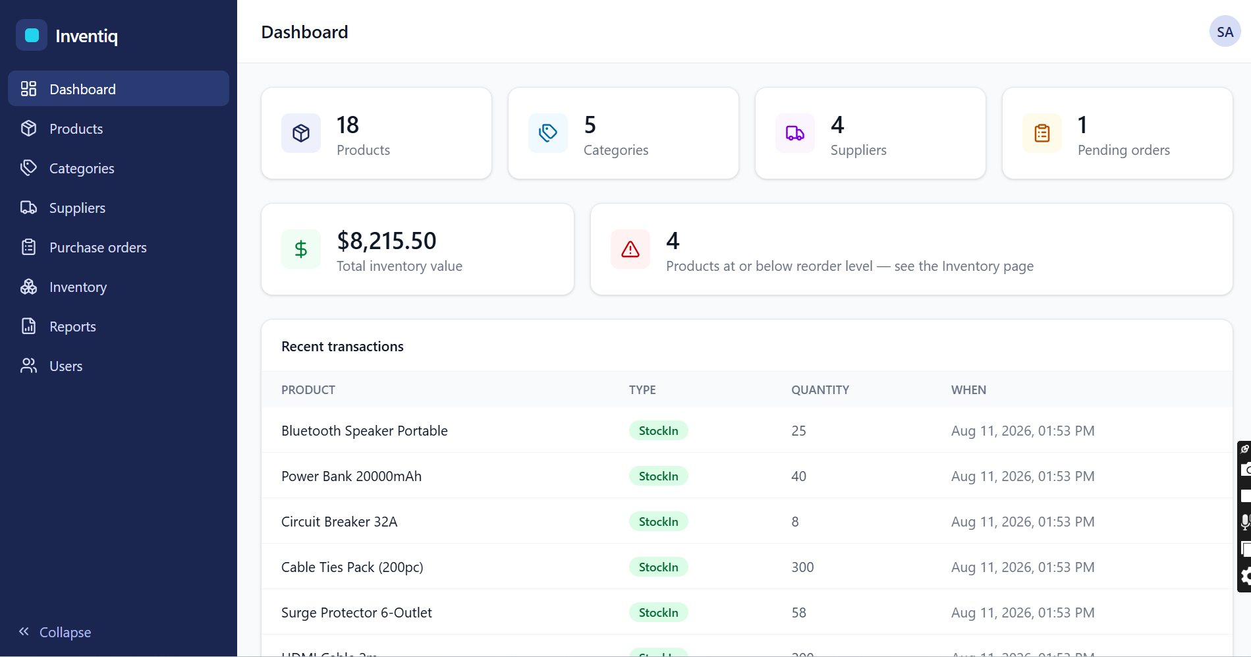This screenshot has height=657, width=1251.
Task: Go to Suppliers via the sidebar truck icon
Action: click(x=28, y=208)
